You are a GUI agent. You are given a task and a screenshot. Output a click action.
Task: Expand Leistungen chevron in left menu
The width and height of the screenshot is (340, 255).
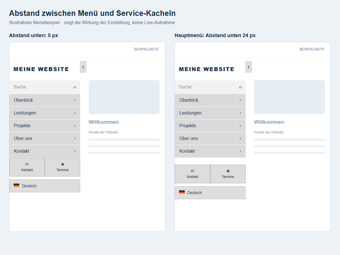75,113
